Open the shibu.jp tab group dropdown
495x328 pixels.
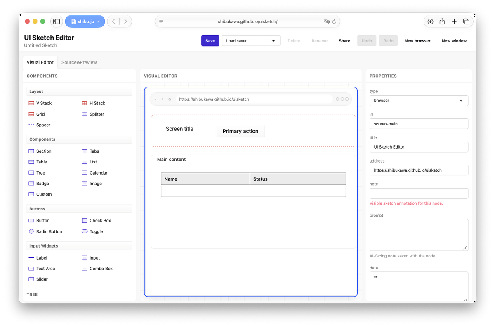85,21
